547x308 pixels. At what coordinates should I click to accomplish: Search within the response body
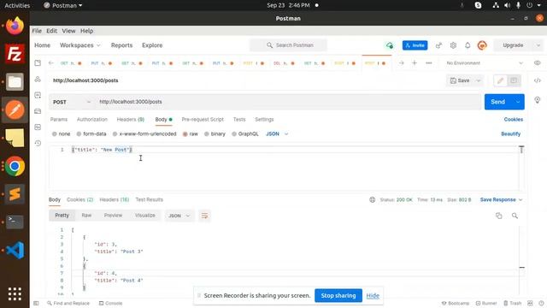tap(515, 216)
